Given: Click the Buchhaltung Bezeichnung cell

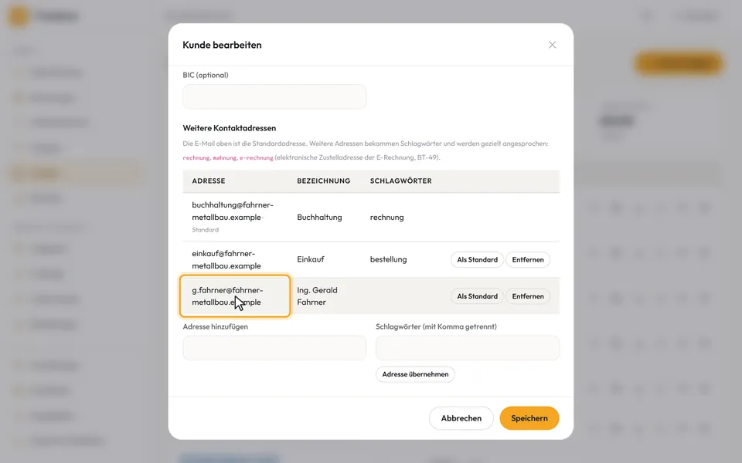Looking at the screenshot, I should tap(319, 218).
